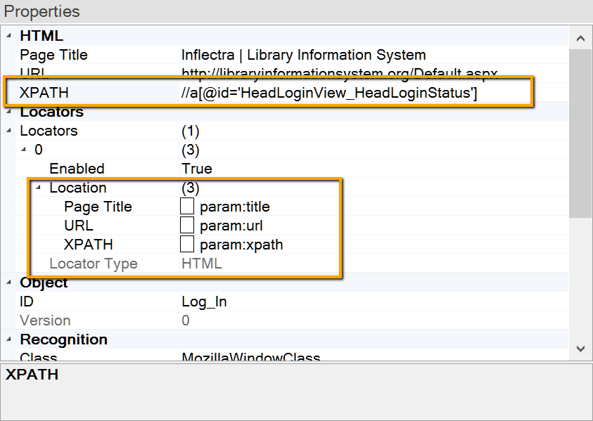Click the scrollbar up arrow
Screen dimensions: 593x421
click(580, 39)
